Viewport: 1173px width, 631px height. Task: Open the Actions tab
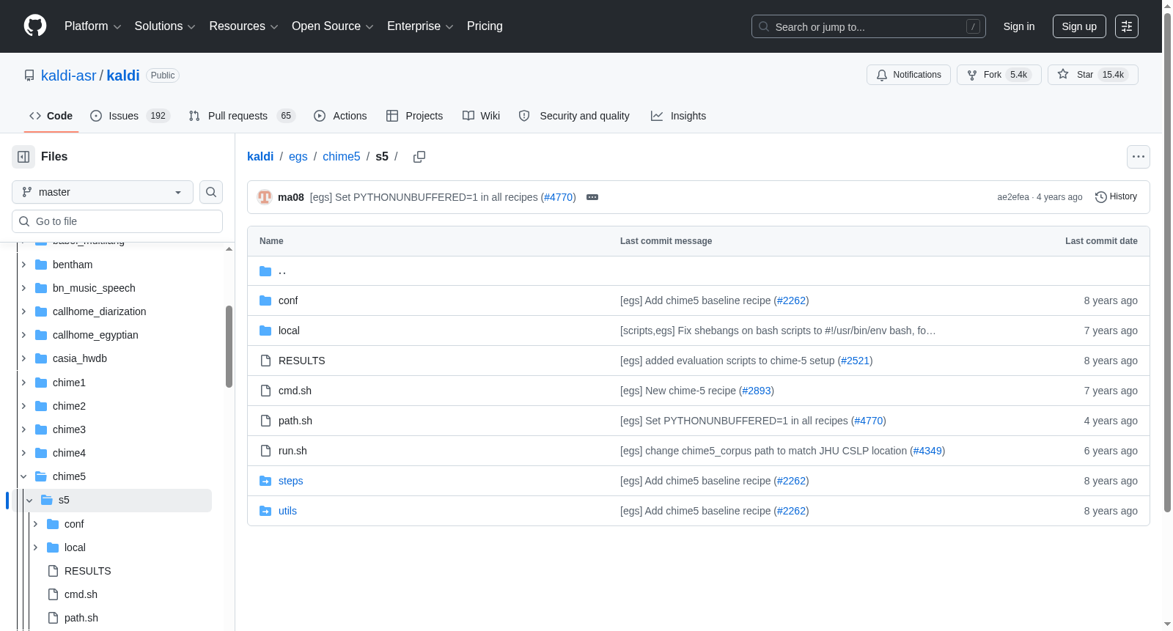[x=340, y=116]
